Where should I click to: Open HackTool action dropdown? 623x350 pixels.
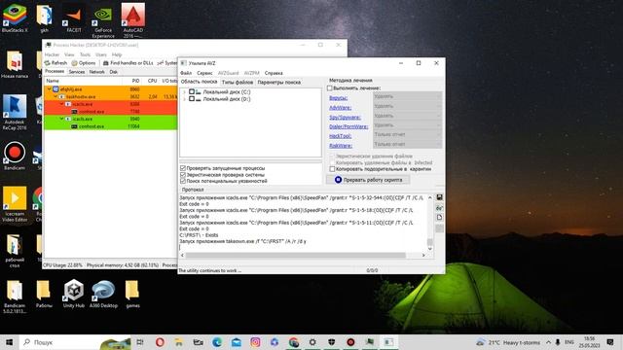(x=407, y=134)
